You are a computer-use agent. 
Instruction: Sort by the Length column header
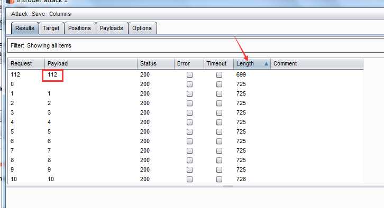click(252, 63)
